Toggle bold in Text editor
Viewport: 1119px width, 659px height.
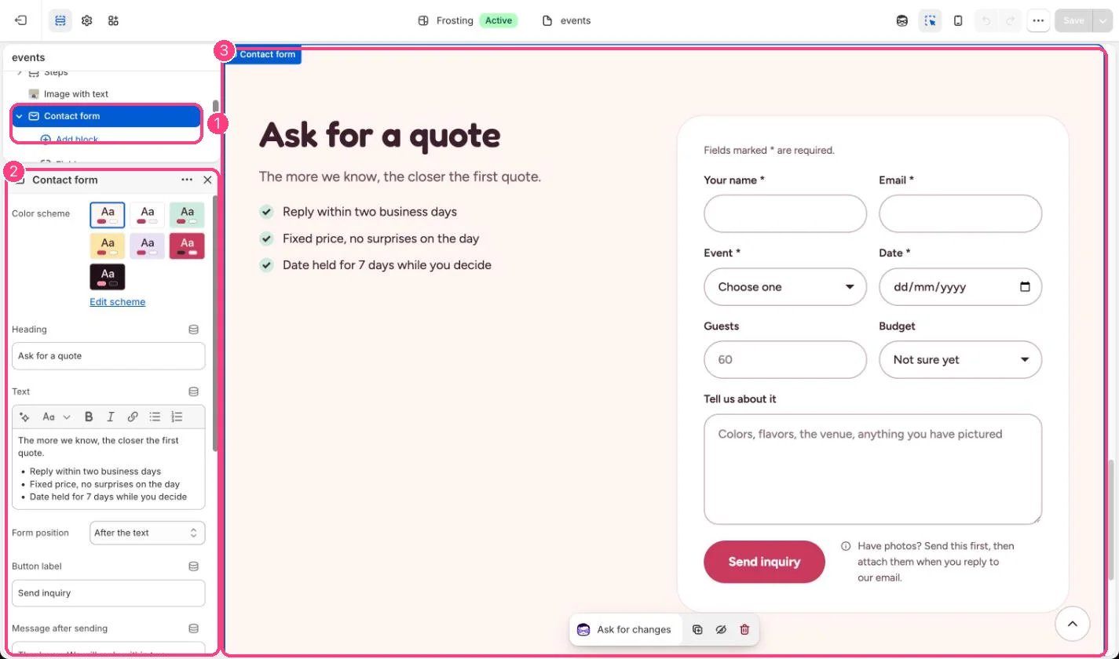pos(89,417)
